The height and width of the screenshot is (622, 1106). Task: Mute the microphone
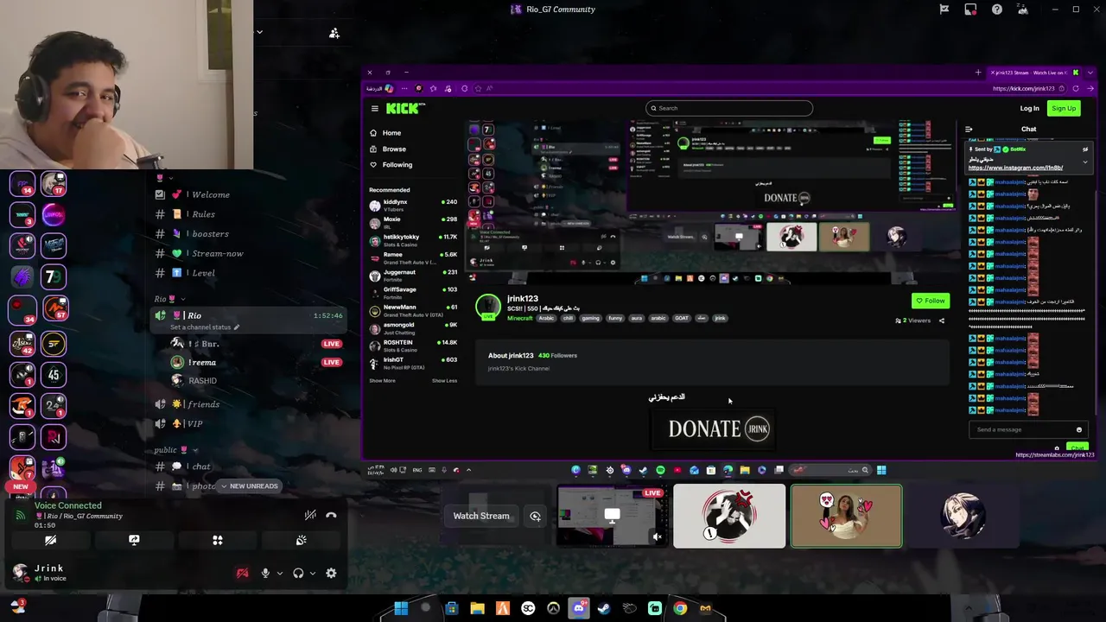coord(265,573)
